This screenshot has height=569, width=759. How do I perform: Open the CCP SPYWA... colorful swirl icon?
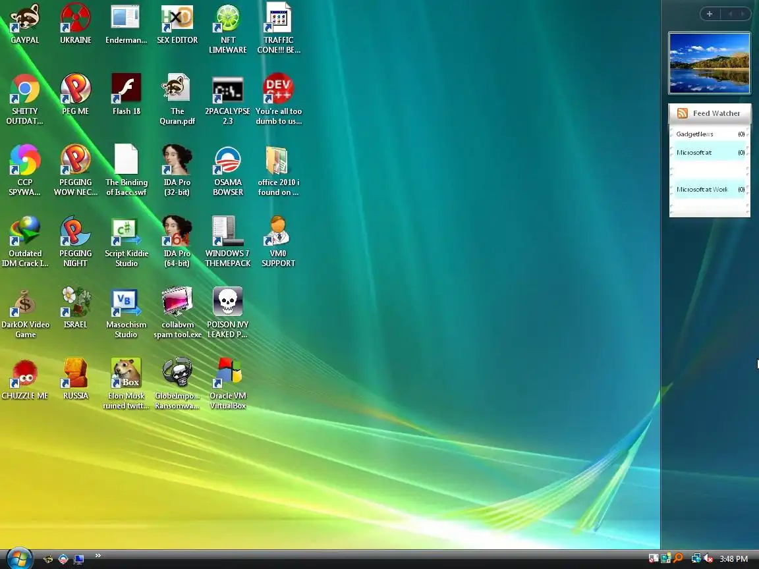(x=24, y=171)
